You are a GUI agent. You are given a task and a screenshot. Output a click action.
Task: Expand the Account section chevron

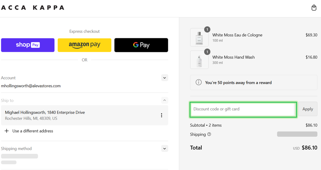tap(165, 78)
